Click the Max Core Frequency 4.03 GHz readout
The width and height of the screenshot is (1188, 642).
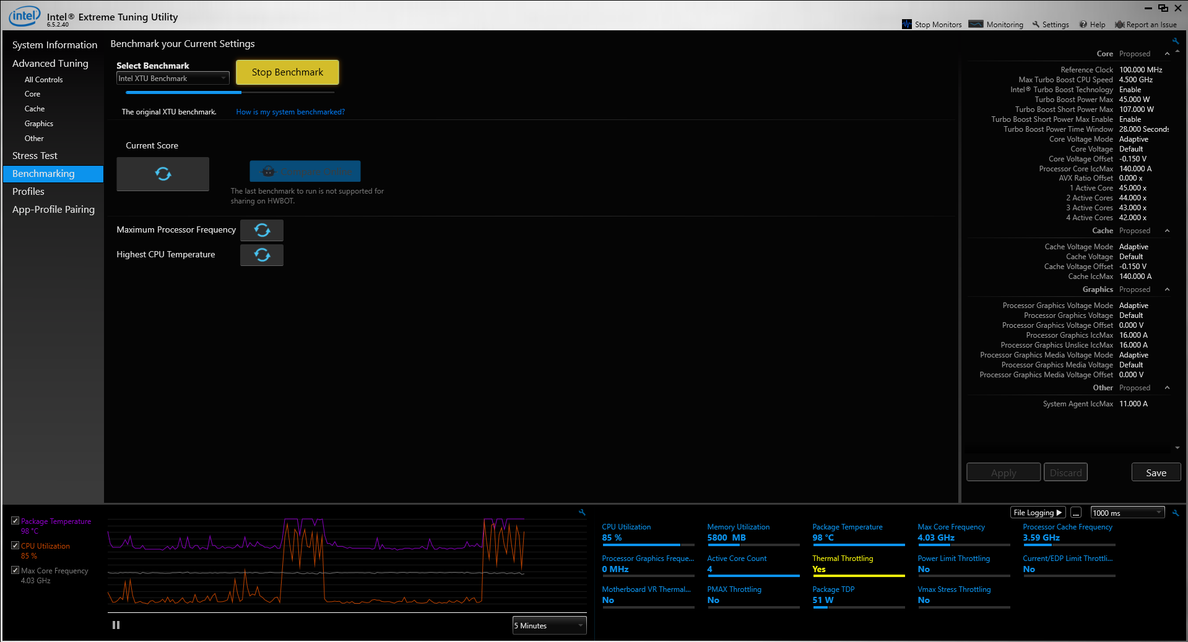coord(936,537)
